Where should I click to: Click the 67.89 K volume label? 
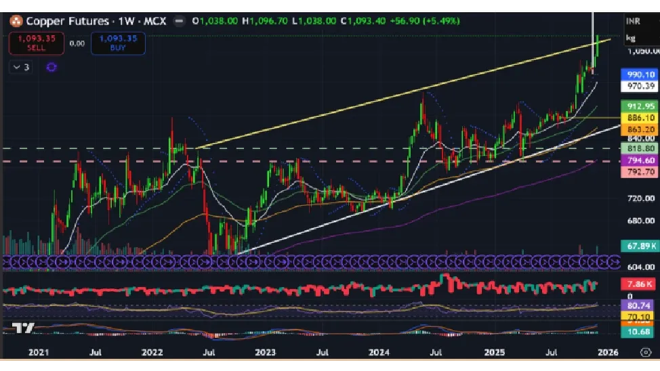(x=639, y=246)
